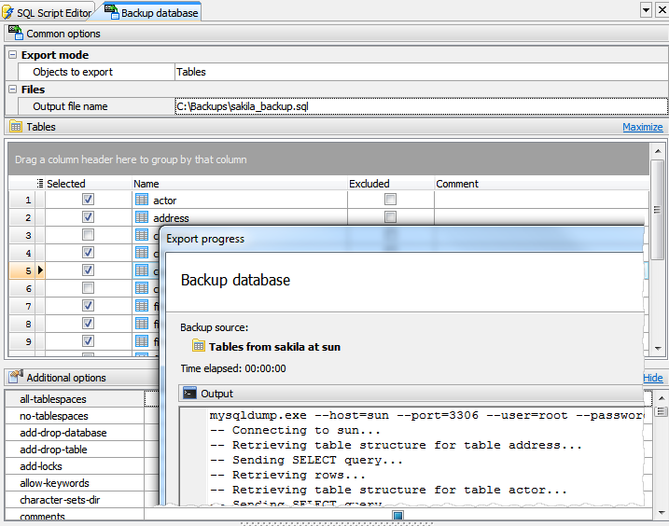
Task: Click the address table icon
Action: pos(142,217)
